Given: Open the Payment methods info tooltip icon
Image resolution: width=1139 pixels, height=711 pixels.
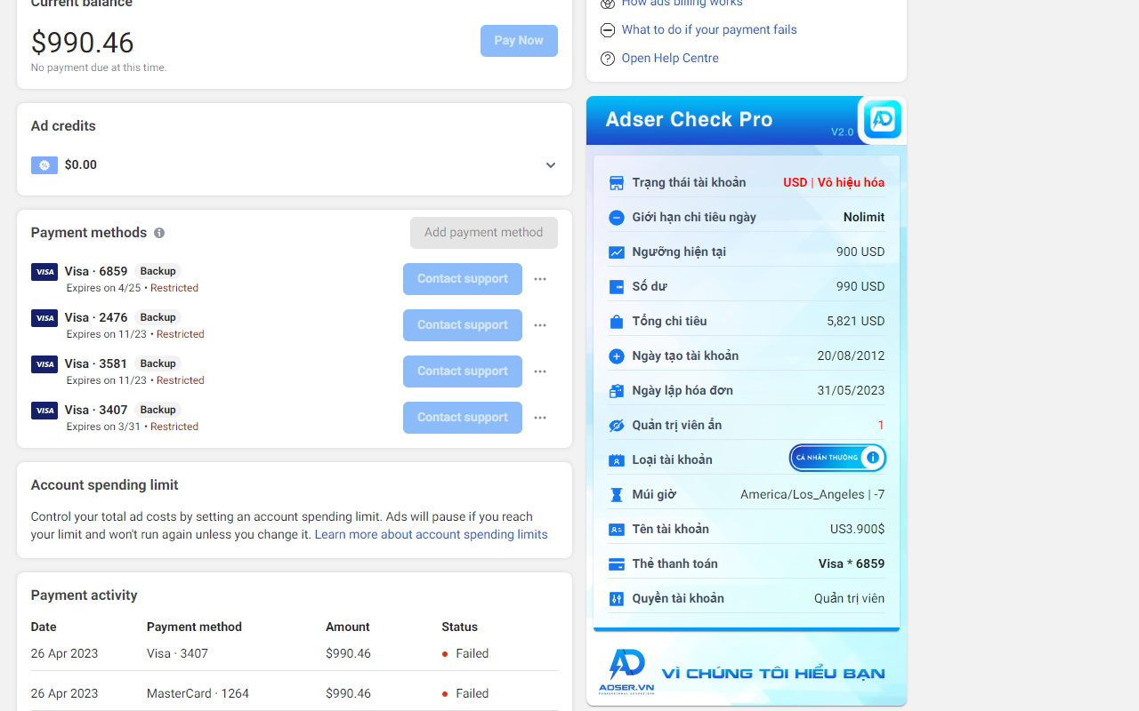Looking at the screenshot, I should click(159, 233).
